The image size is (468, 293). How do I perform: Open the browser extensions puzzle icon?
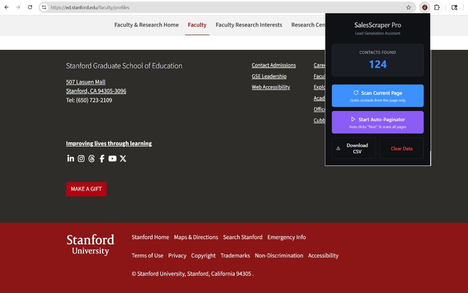437,7
